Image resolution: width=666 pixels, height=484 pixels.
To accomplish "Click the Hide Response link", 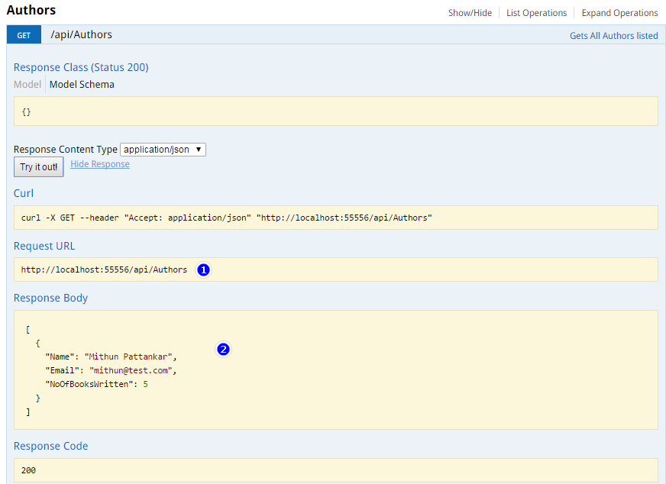I will (x=100, y=164).
